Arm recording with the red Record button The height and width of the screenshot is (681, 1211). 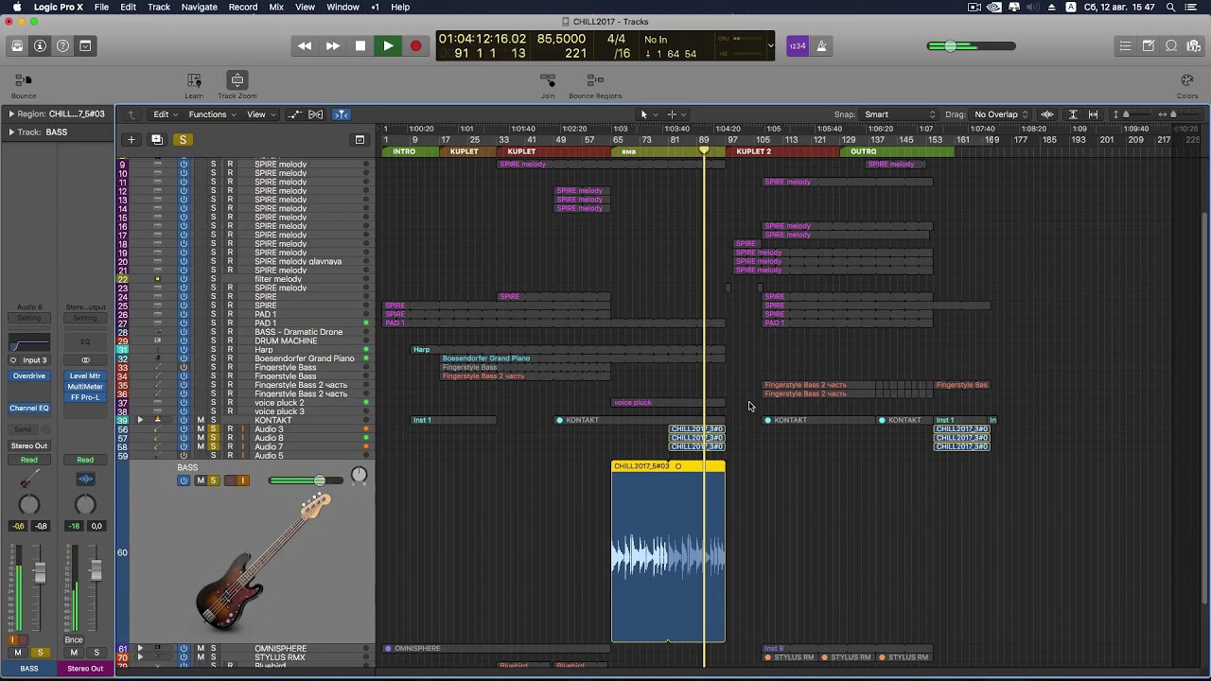415,45
